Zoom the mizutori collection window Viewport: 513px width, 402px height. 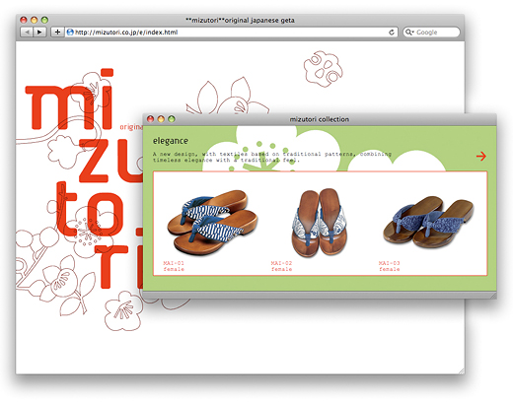tap(172, 119)
